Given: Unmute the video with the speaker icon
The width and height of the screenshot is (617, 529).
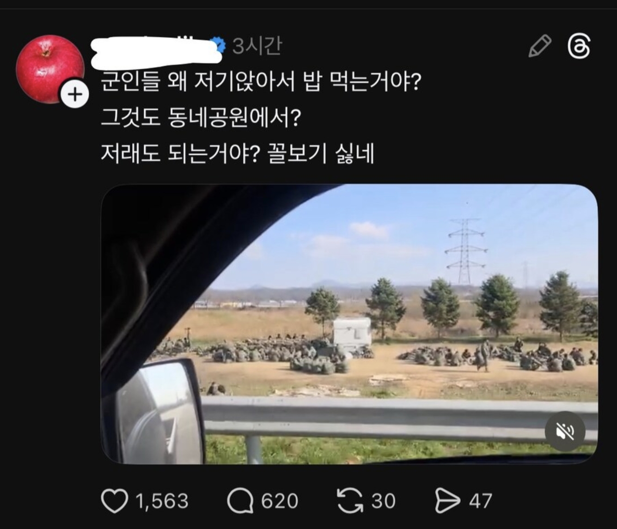Looking at the screenshot, I should tap(565, 432).
